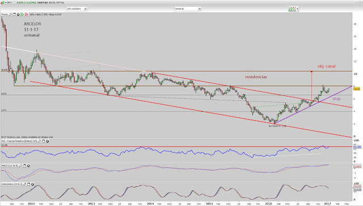
Task: Click RSI panel window/detach icon
Action: tap(43, 141)
